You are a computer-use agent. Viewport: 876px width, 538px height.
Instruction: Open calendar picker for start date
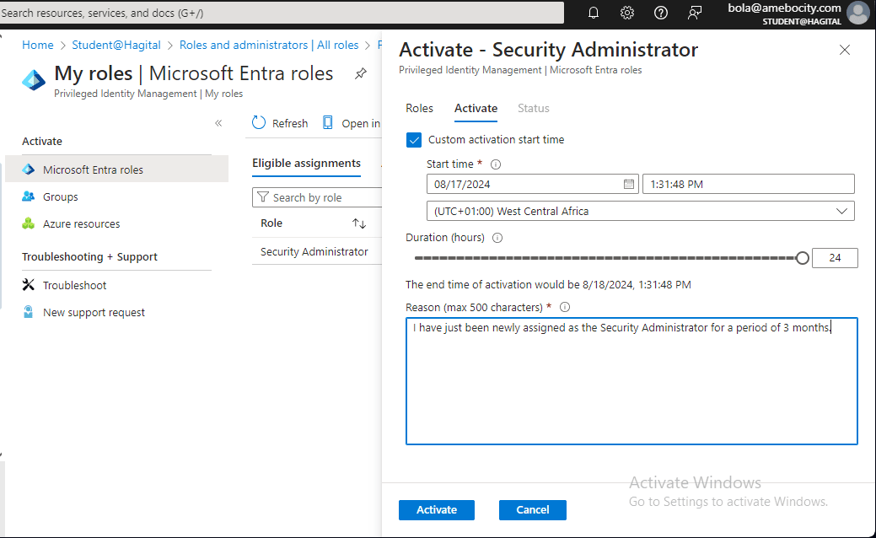coord(629,184)
